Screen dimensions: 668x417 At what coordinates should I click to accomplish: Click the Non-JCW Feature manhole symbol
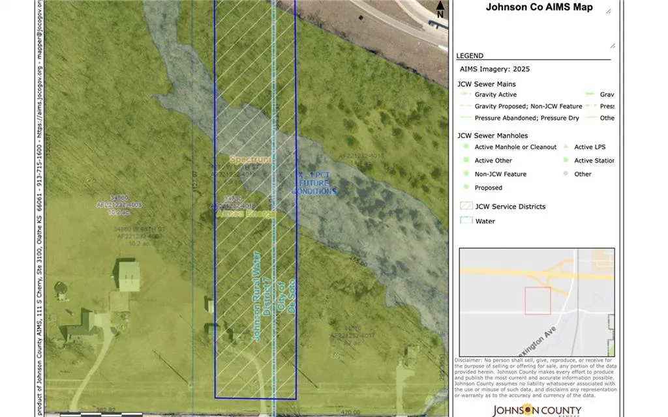point(466,173)
